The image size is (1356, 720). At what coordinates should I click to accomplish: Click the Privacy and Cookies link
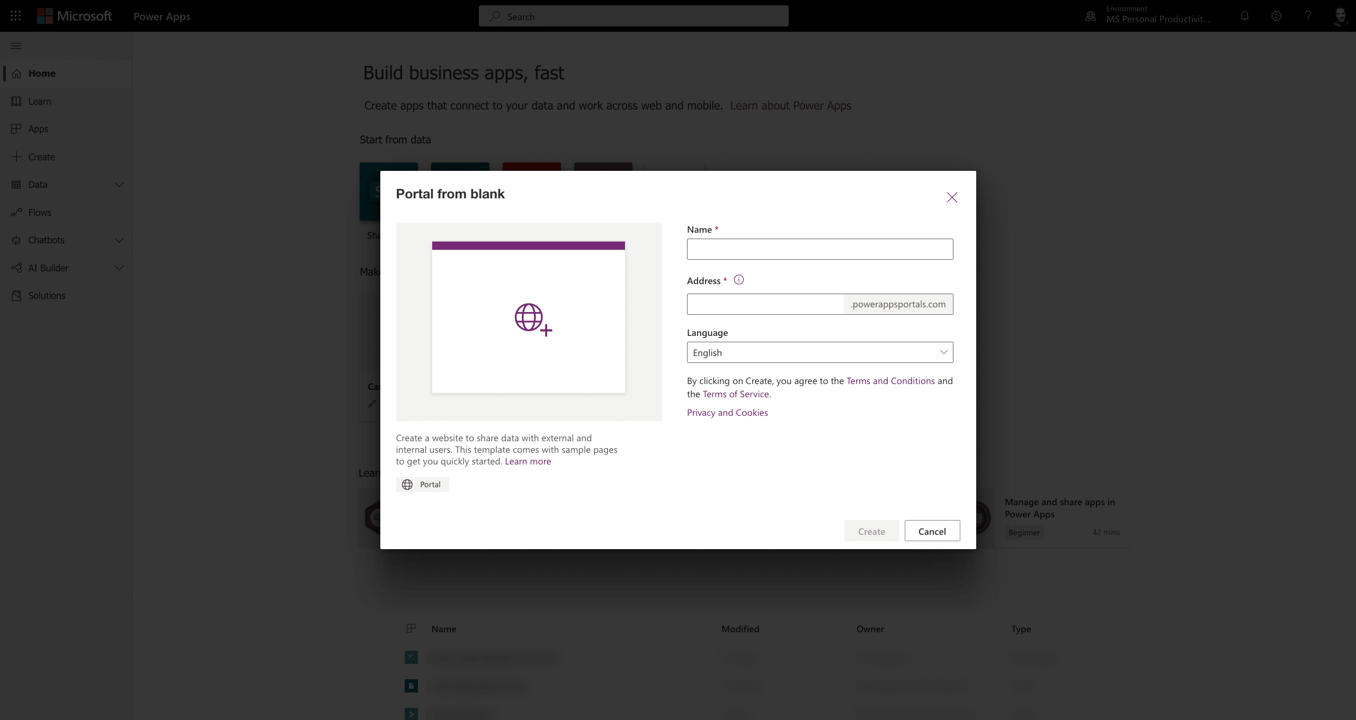tap(727, 413)
